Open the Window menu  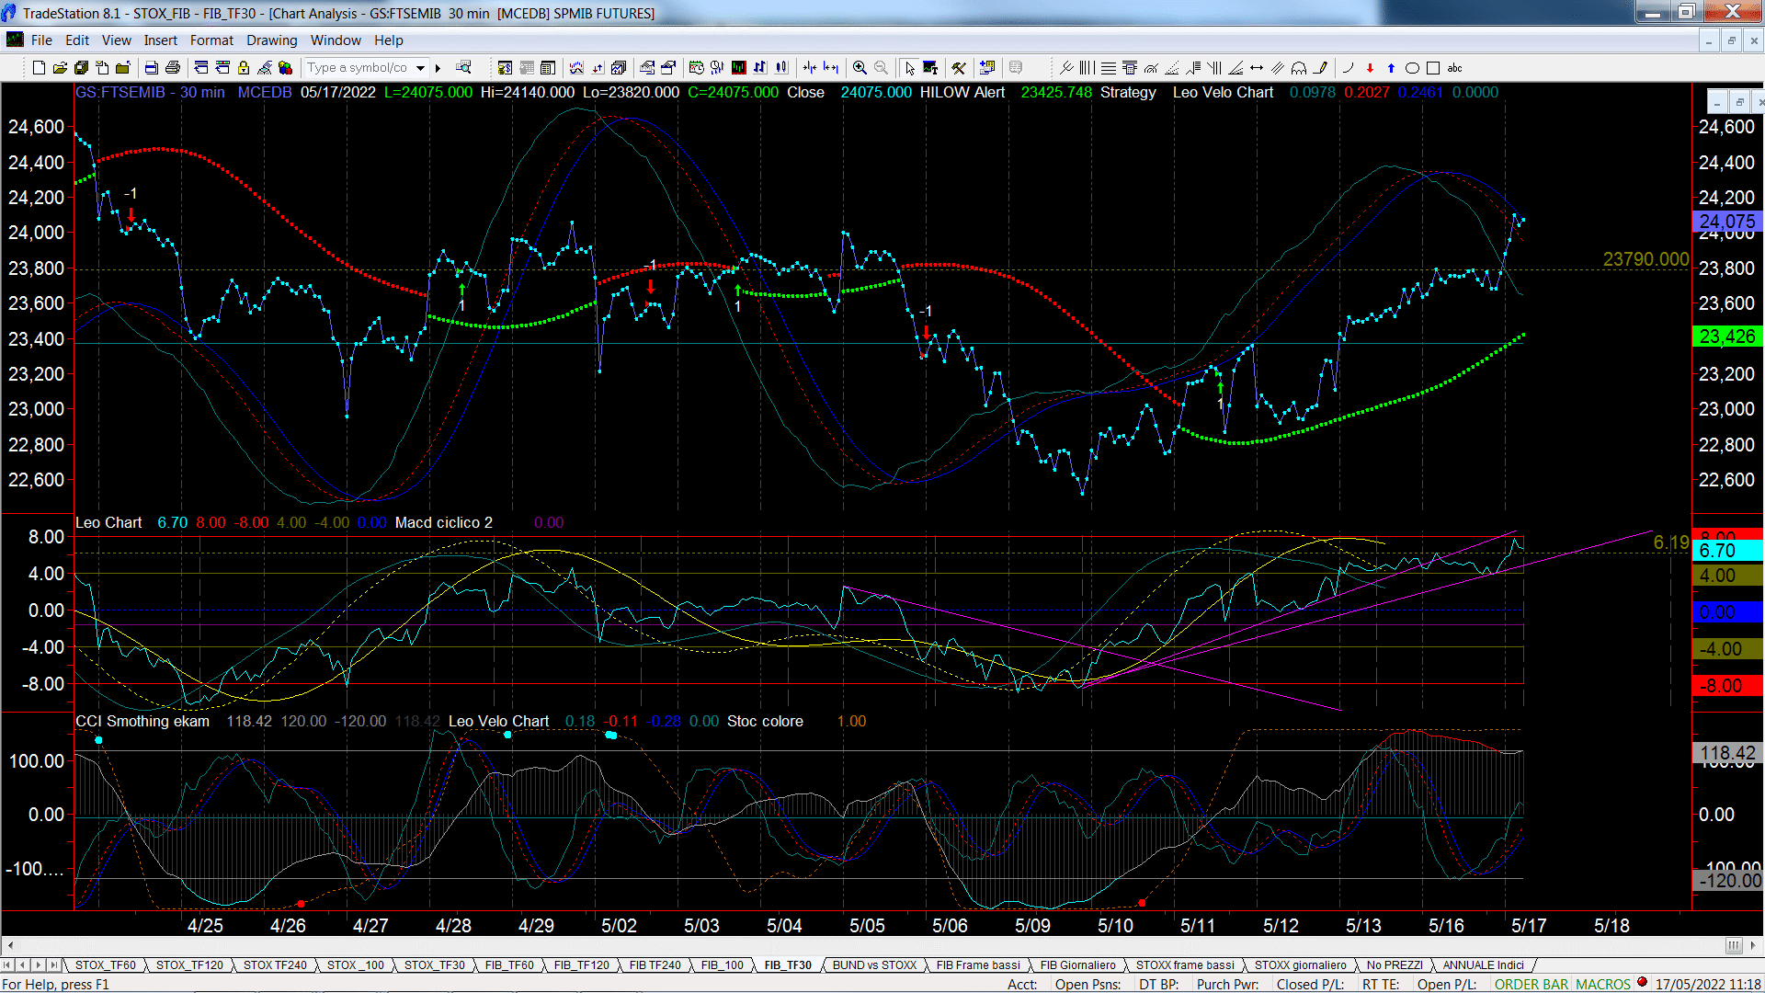[336, 40]
